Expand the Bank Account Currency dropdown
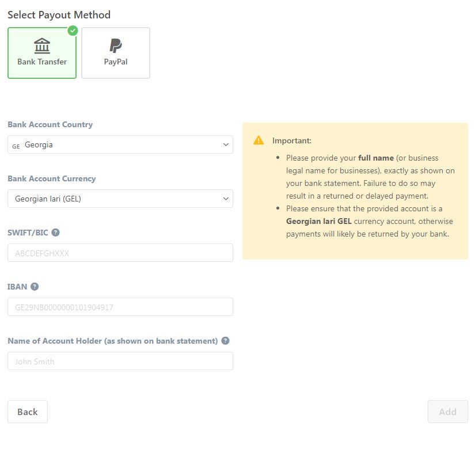This screenshot has width=475, height=449. [120, 199]
